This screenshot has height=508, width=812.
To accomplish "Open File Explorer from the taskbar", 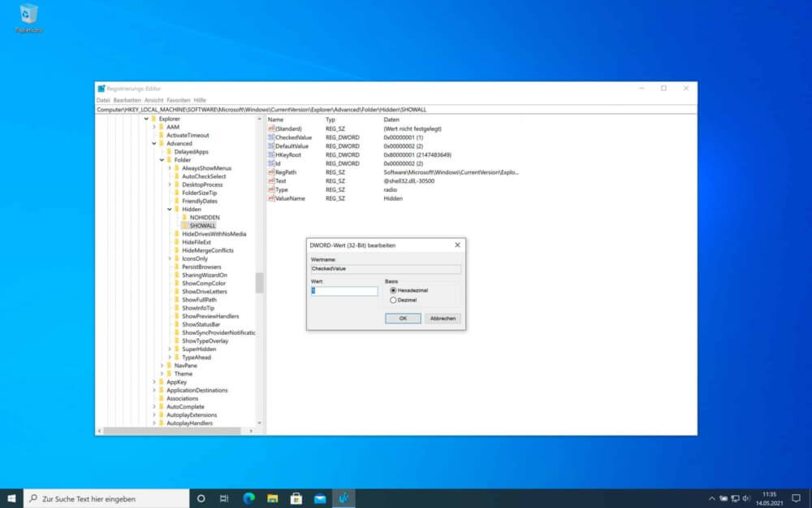I will click(272, 499).
